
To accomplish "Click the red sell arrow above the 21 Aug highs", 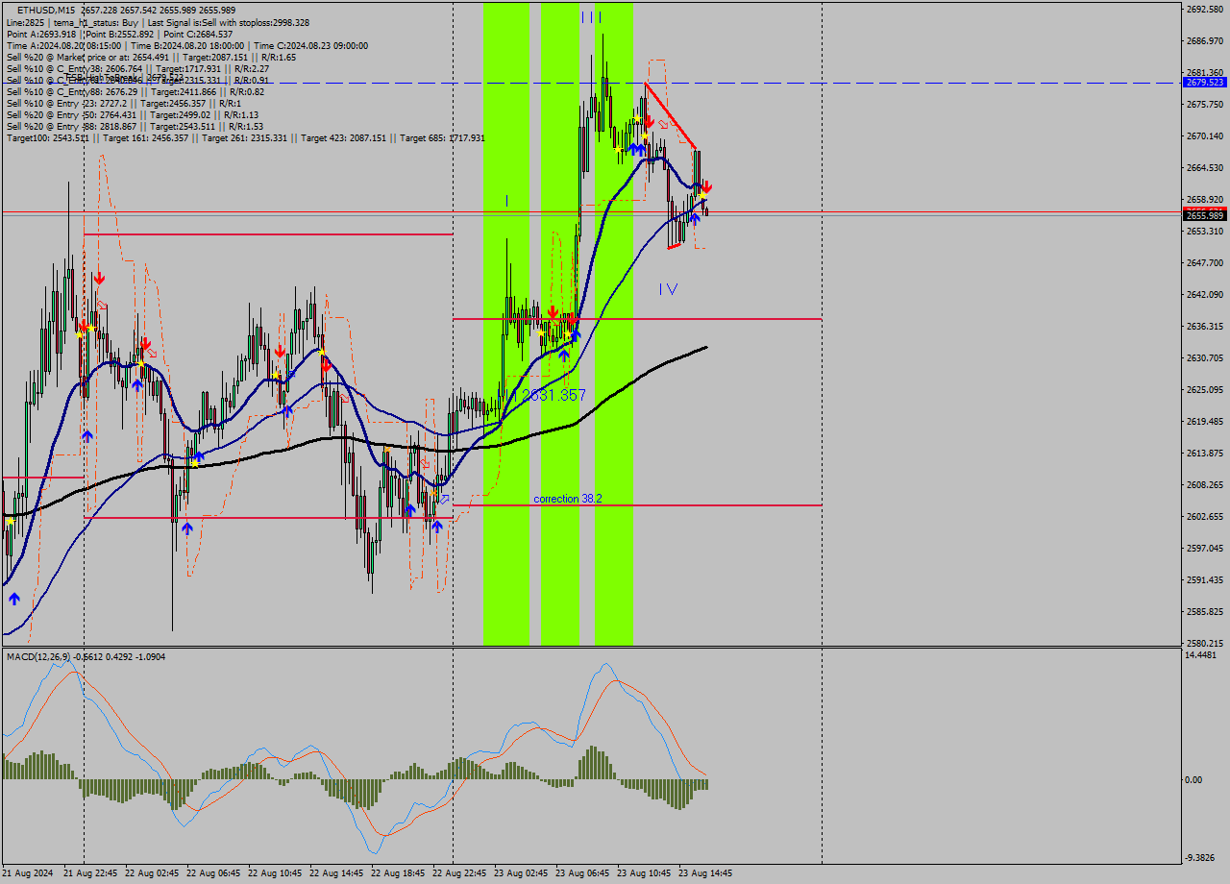I will point(99,278).
